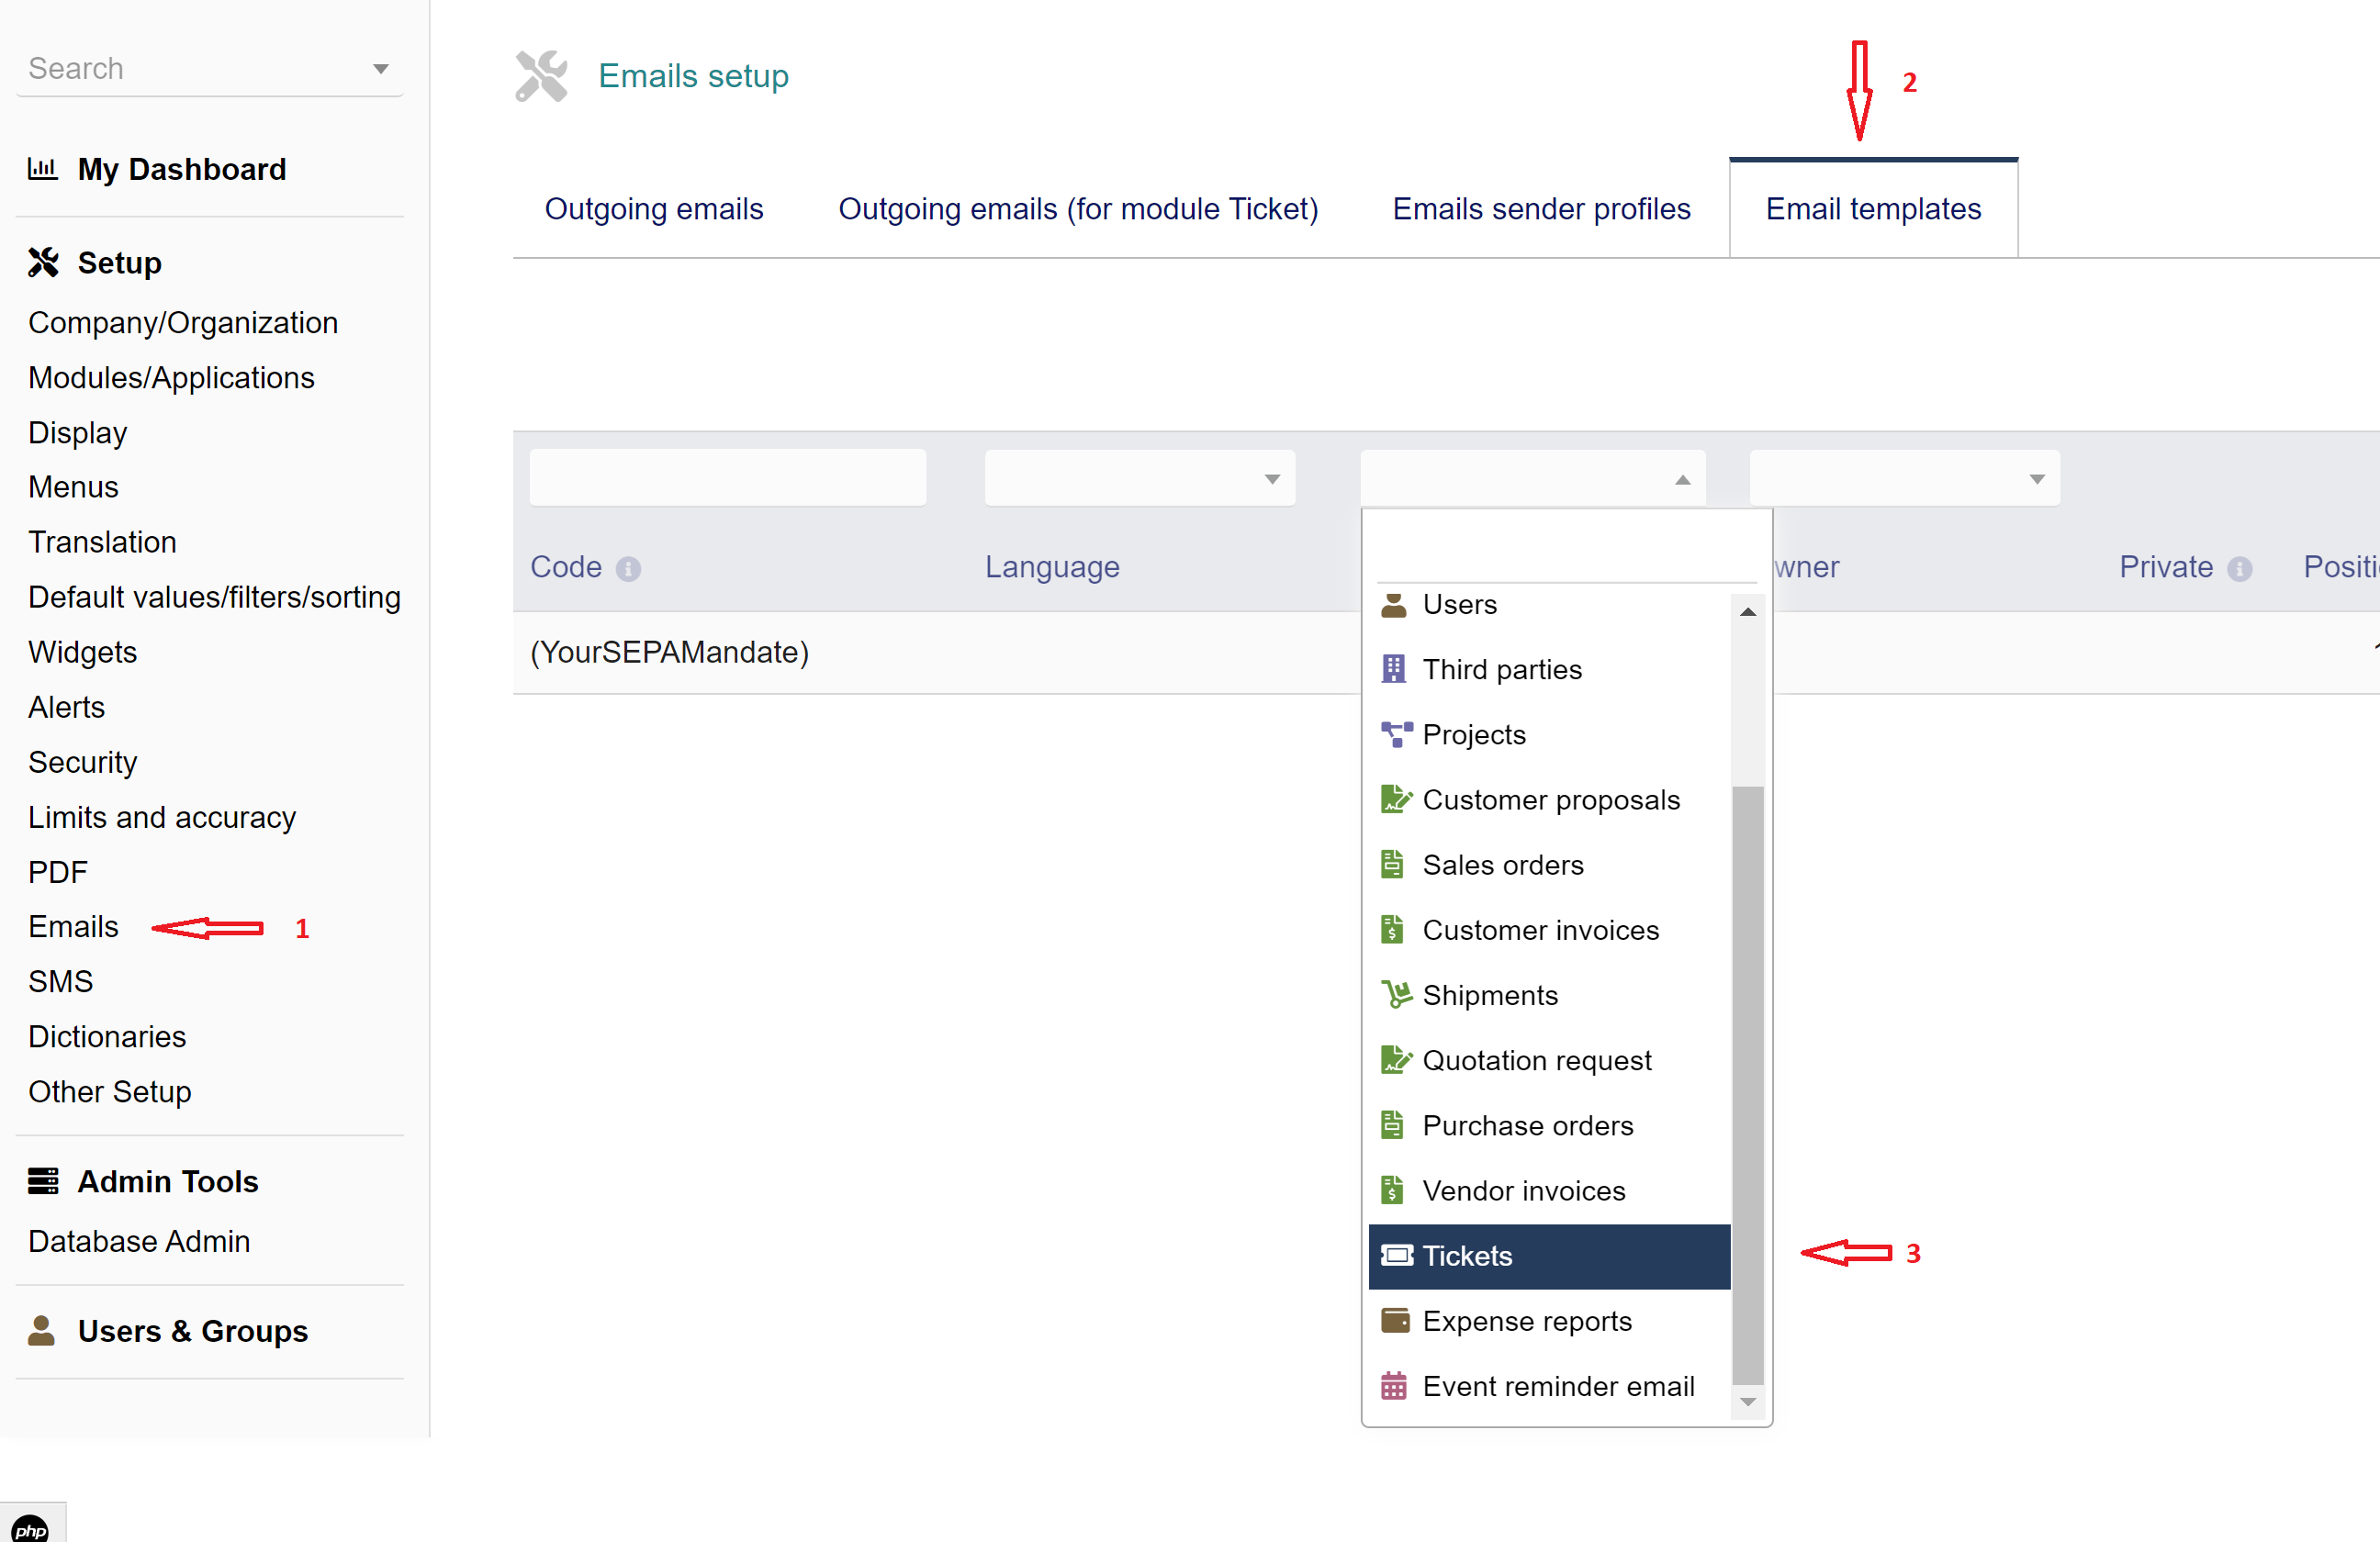Click the dropdown list scrollbar down arrow
2380x1542 pixels.
(x=1747, y=1401)
